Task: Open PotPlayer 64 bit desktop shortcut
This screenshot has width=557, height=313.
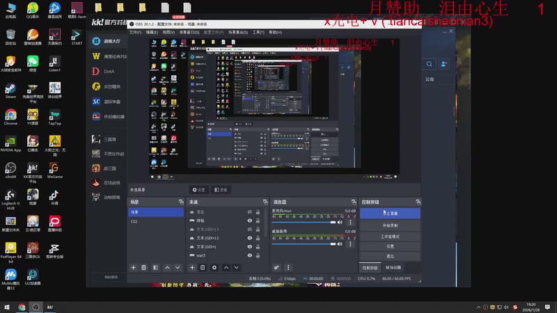Action: 10,252
